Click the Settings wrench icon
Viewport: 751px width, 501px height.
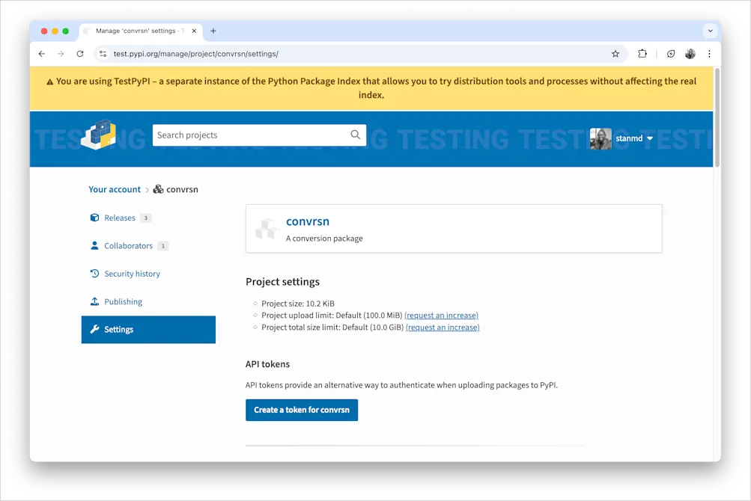click(x=95, y=329)
